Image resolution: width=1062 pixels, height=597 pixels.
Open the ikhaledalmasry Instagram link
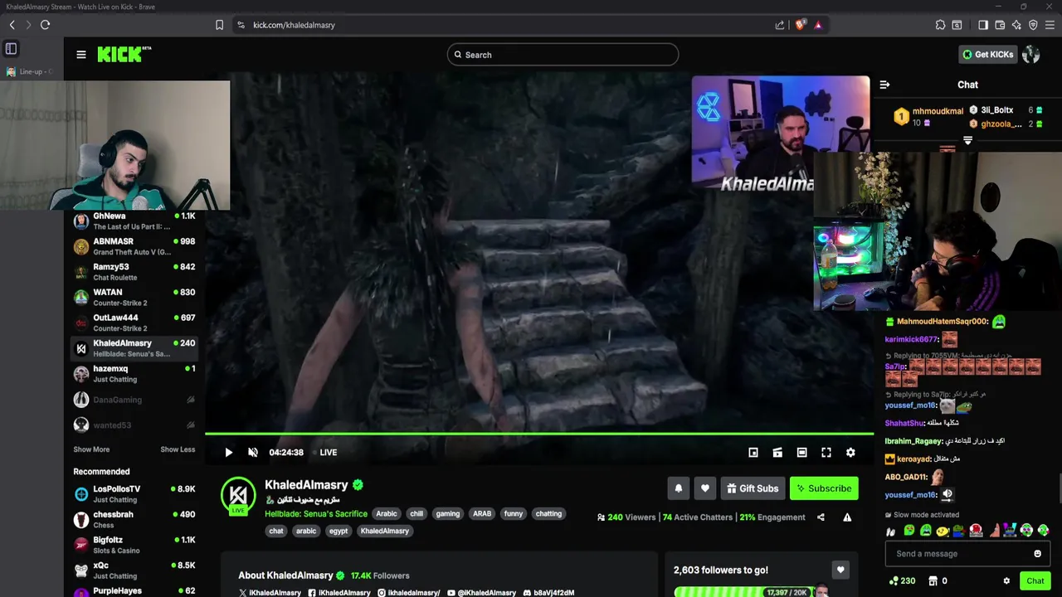pyautogui.click(x=409, y=593)
